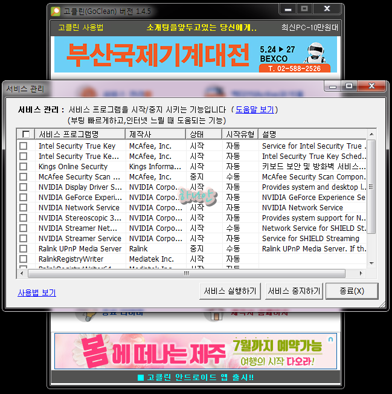Click the horizontal scrollbar left arrow
Image resolution: width=392 pixels, height=394 pixels.
pyautogui.click(x=22, y=273)
